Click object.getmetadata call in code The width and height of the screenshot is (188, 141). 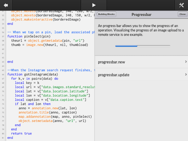[45, 41]
